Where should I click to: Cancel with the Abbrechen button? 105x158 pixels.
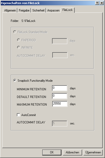pyautogui.click(x=72, y=152)
